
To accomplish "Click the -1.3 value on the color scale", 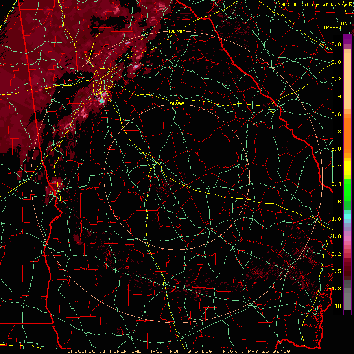I will coord(335,289).
